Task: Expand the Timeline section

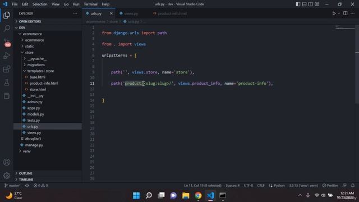Action: pos(48,180)
